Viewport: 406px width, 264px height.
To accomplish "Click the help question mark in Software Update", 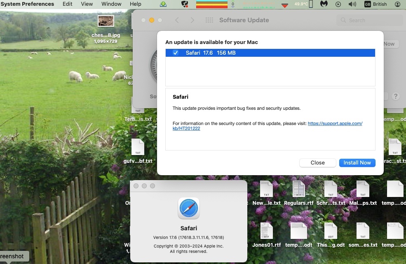I will [395, 96].
